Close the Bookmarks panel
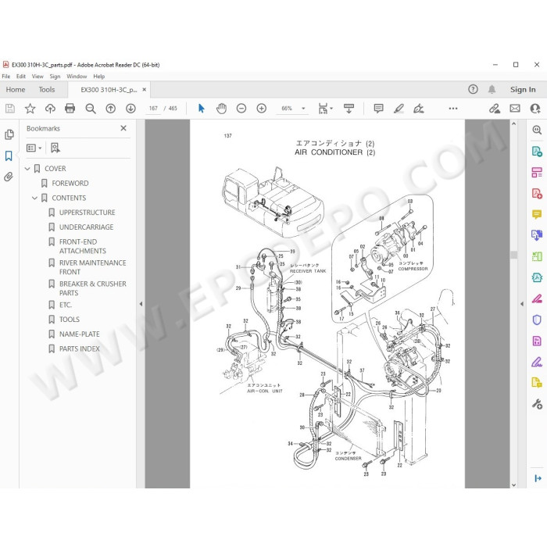Image resolution: width=547 pixels, height=547 pixels. (123, 128)
